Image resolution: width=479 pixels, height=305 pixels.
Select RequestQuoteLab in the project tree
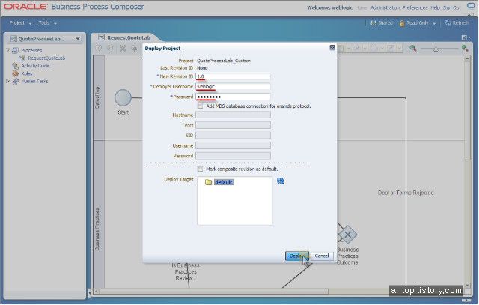(x=46, y=58)
